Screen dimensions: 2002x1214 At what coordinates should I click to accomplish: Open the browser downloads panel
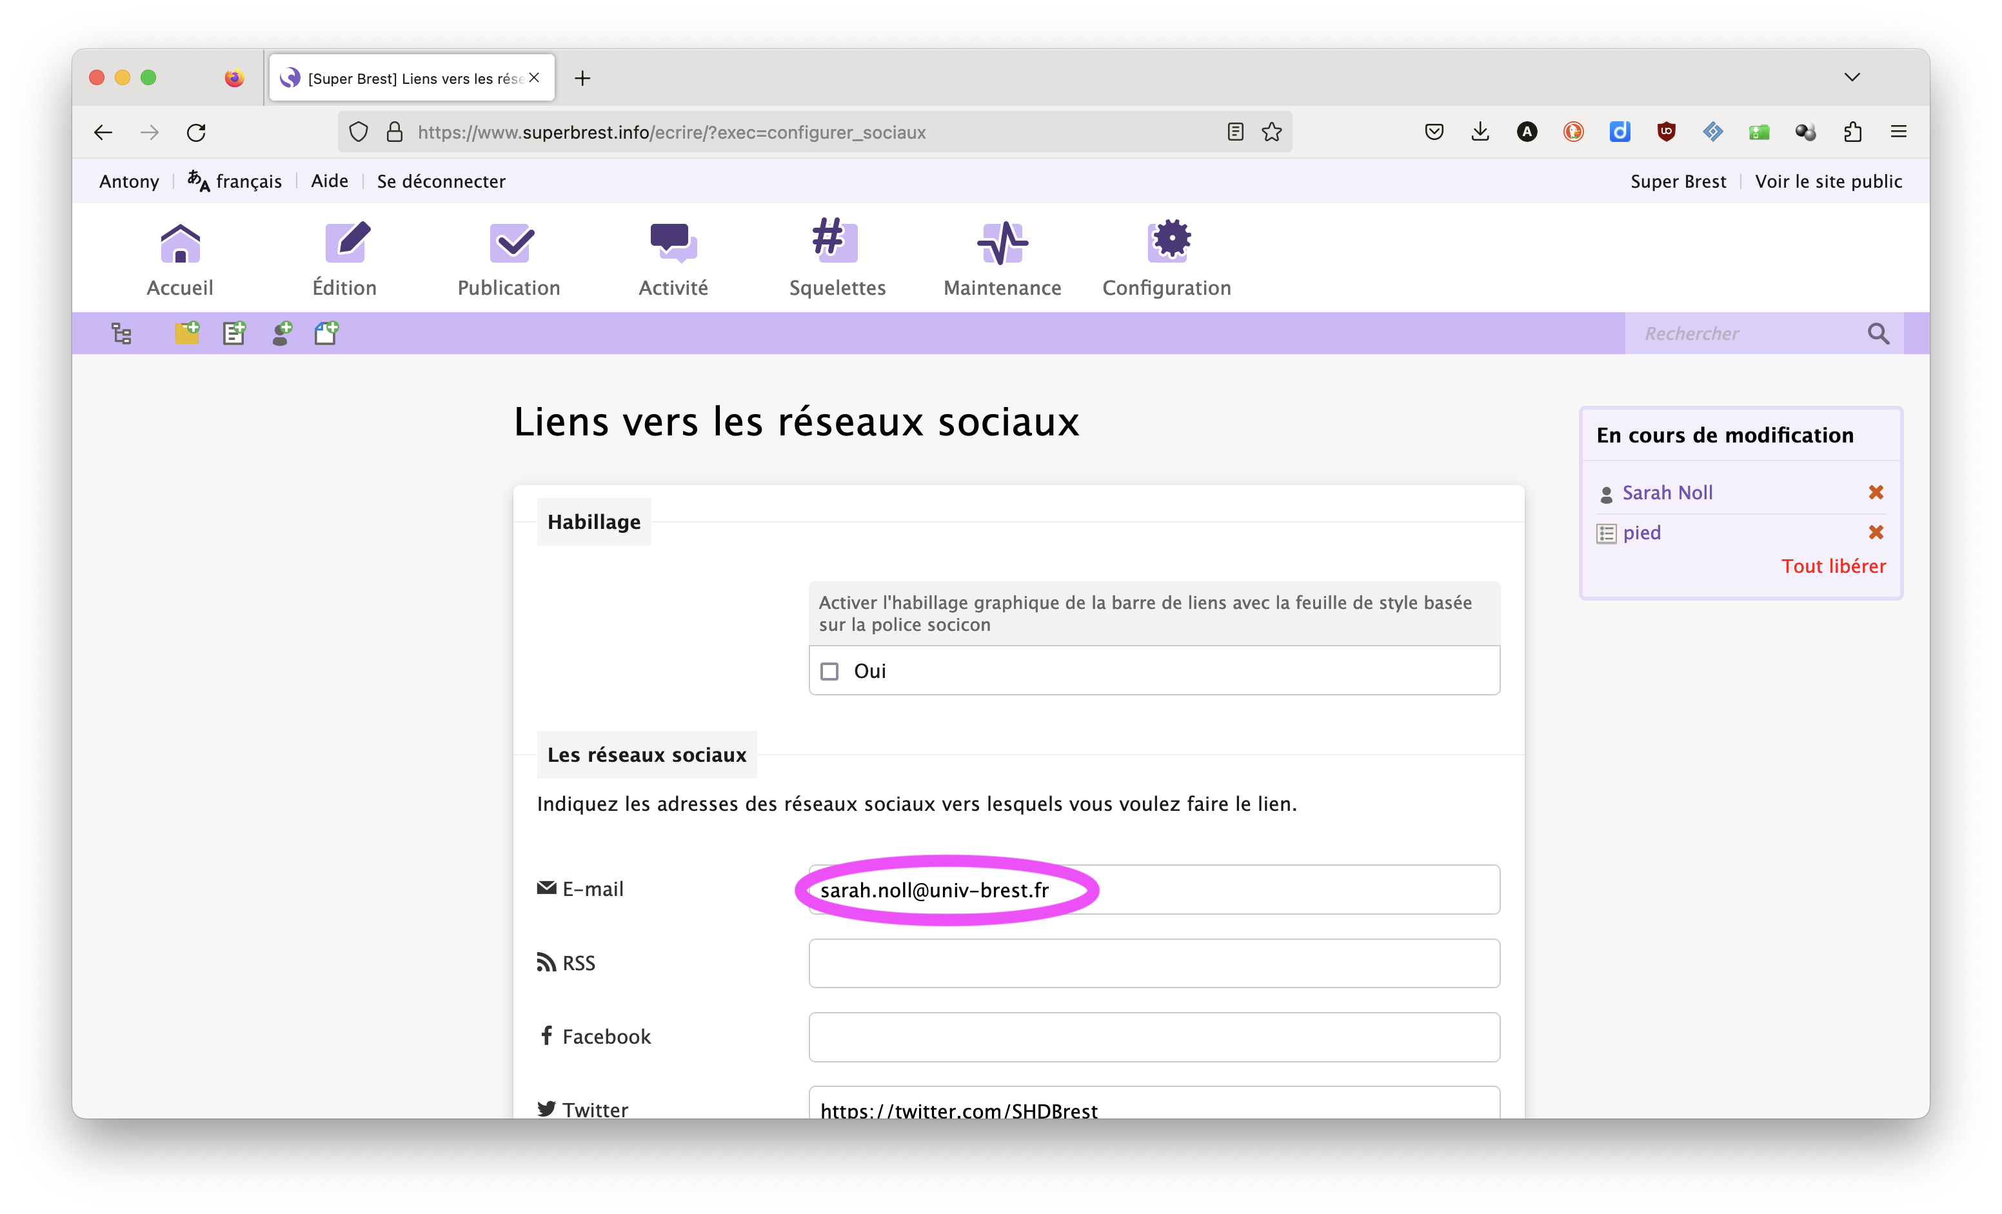(1480, 132)
